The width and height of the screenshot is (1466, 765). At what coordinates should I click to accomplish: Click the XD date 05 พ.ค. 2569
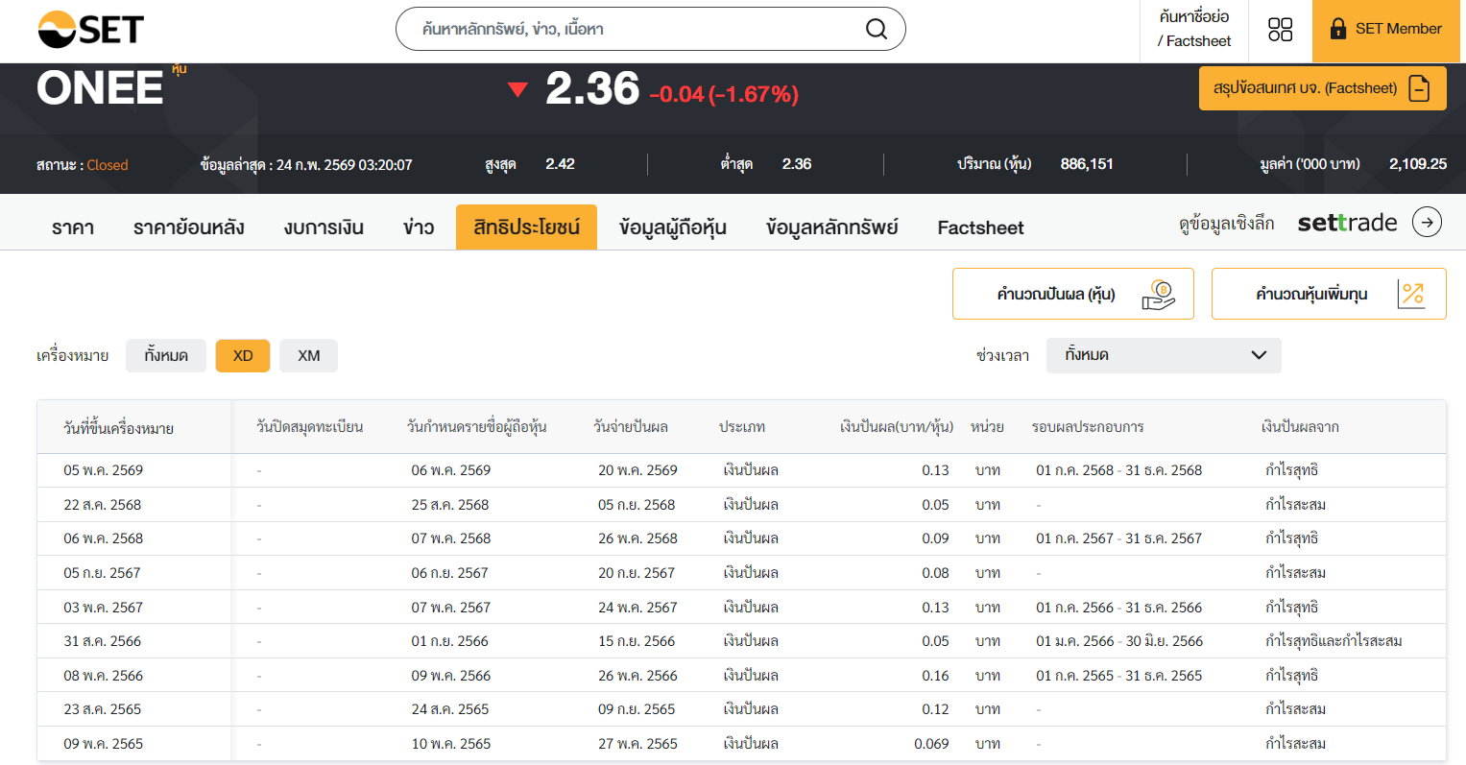point(104,470)
